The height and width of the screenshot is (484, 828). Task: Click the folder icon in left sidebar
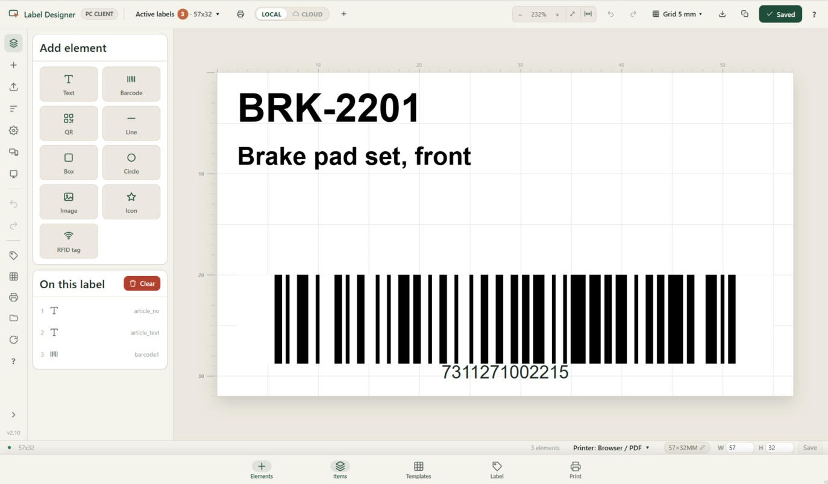click(x=13, y=318)
